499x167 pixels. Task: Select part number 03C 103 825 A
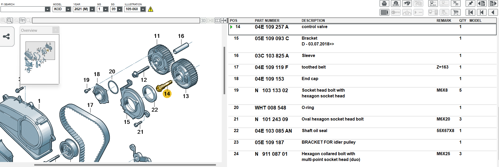[x=272, y=56]
